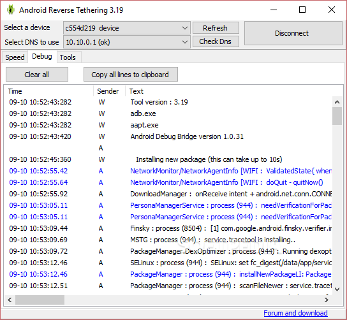This screenshot has height=320, width=347.
Task: Click timestamp '09-10 10:53:09.44'
Action: 38,228
